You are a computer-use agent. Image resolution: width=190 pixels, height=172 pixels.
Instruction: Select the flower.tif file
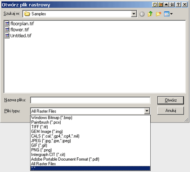click(17, 29)
